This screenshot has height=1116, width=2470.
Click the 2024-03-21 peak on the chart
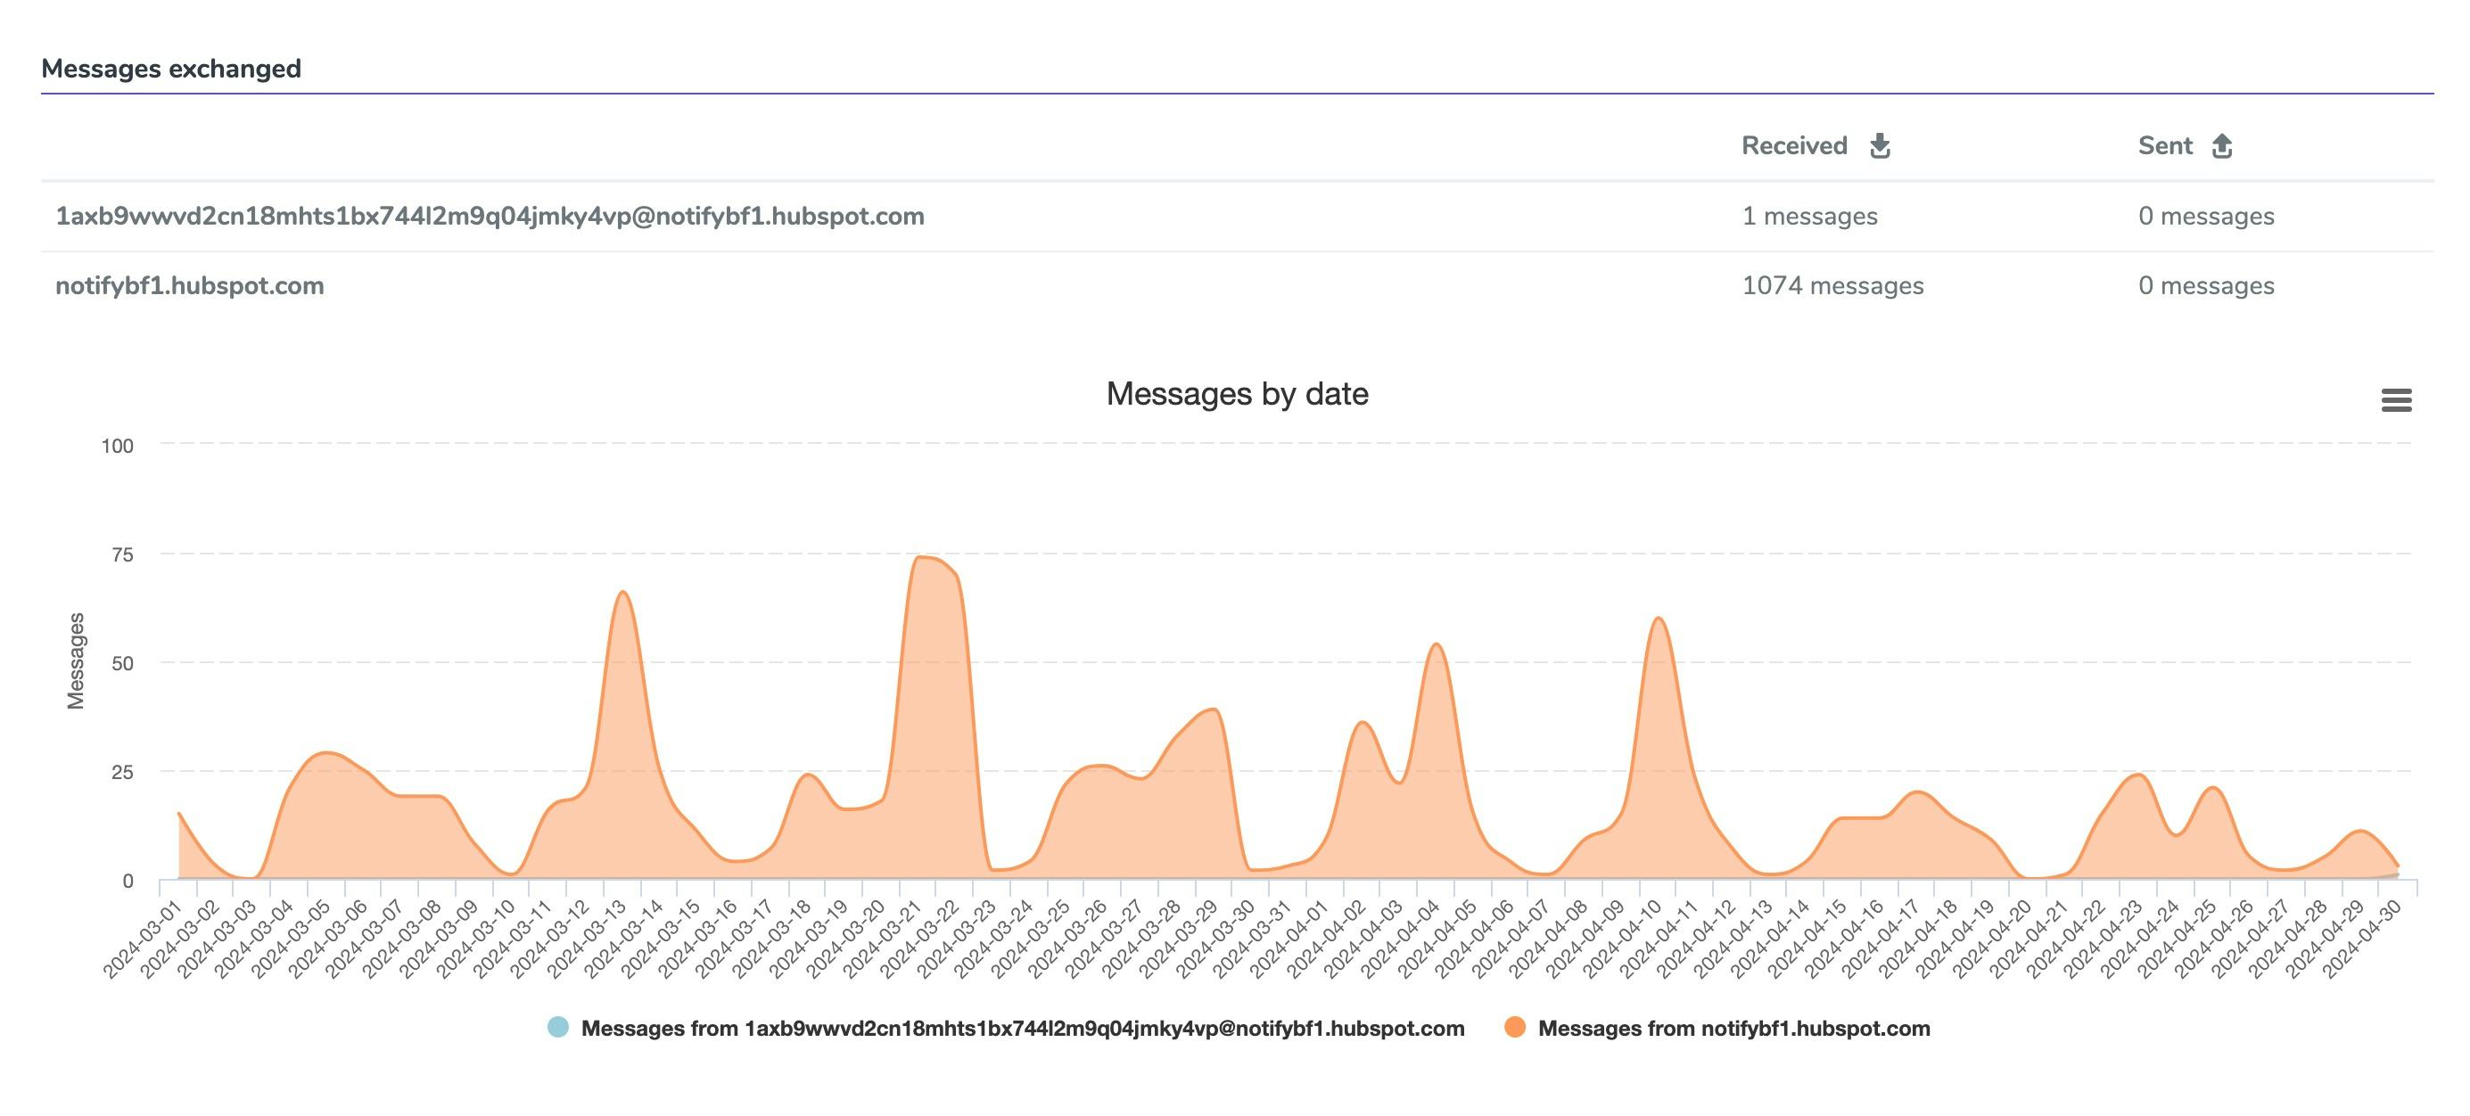(918, 558)
